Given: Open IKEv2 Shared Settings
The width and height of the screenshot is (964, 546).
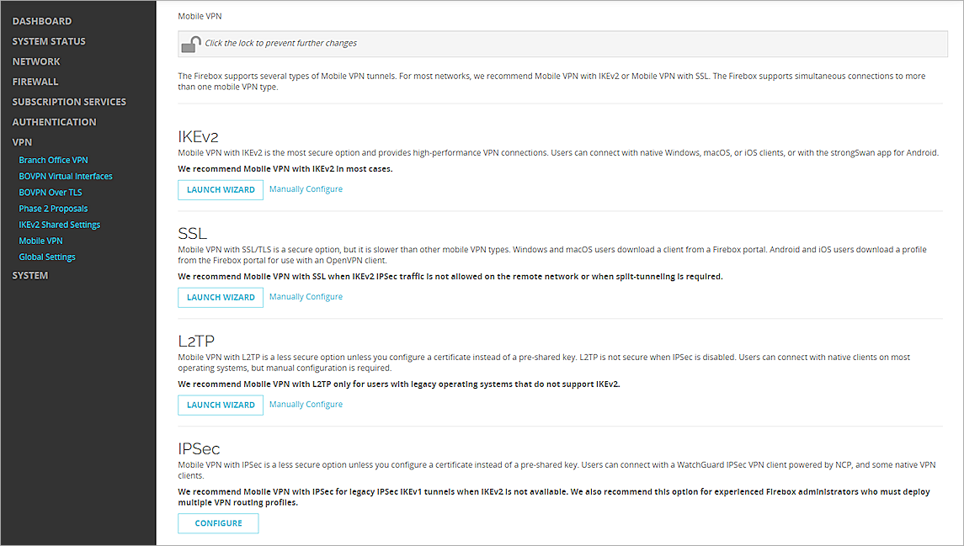Looking at the screenshot, I should (60, 225).
